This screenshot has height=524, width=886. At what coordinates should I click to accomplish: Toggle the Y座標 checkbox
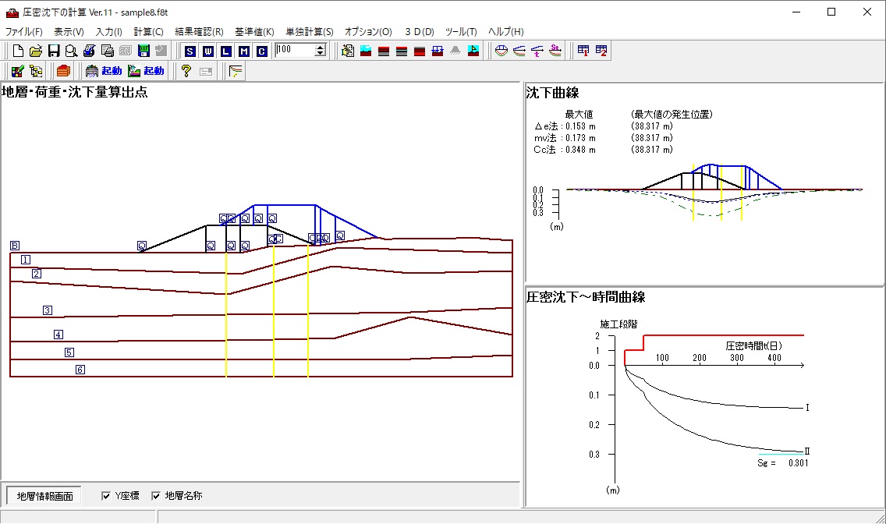click(x=107, y=496)
